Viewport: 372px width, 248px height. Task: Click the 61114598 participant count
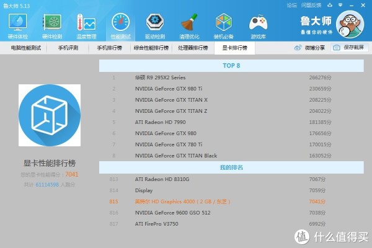point(47,185)
